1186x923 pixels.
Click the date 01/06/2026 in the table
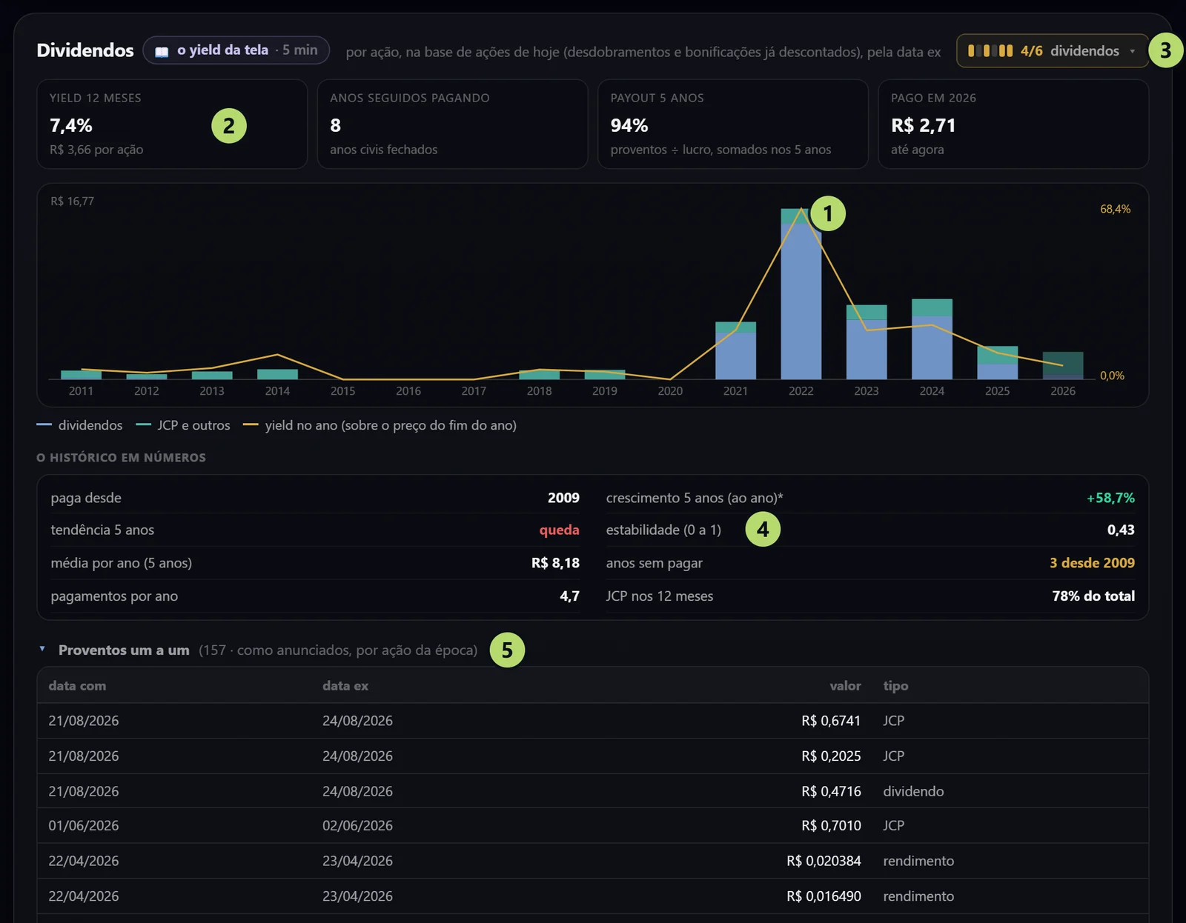coord(84,825)
